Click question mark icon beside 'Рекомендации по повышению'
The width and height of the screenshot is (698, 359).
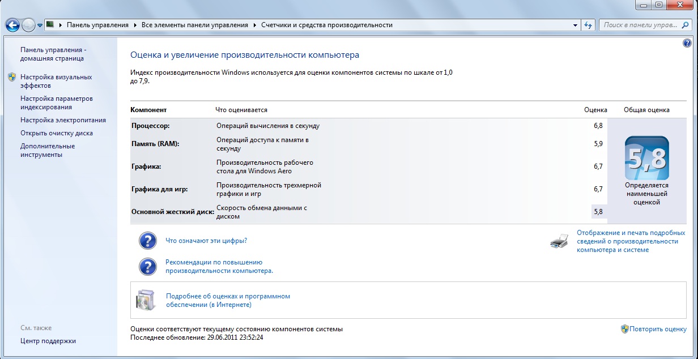click(x=147, y=267)
